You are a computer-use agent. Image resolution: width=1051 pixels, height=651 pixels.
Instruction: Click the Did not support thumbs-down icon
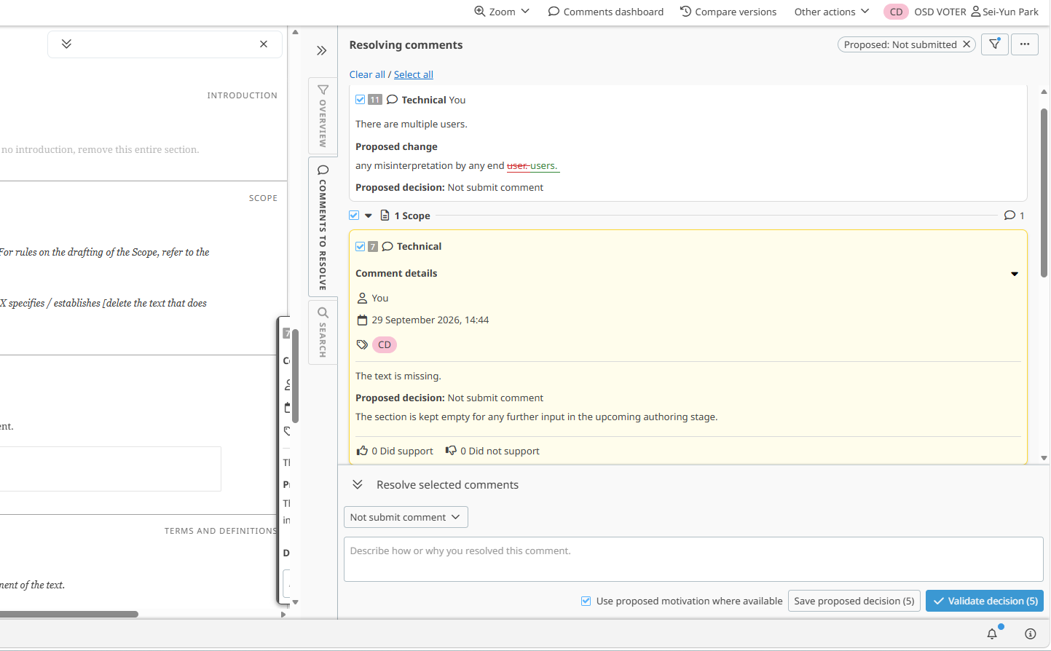coord(452,451)
